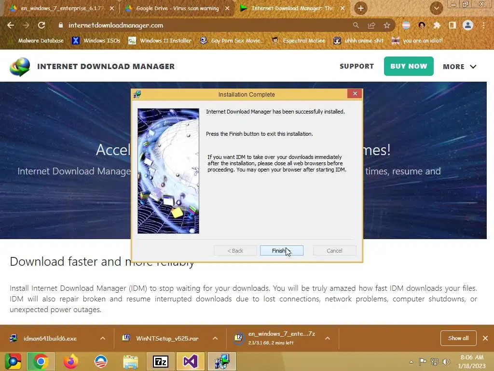Screen dimensions: 494x371
Task: Click Finish in the Installation Complete dialog
Action: tap(281, 251)
